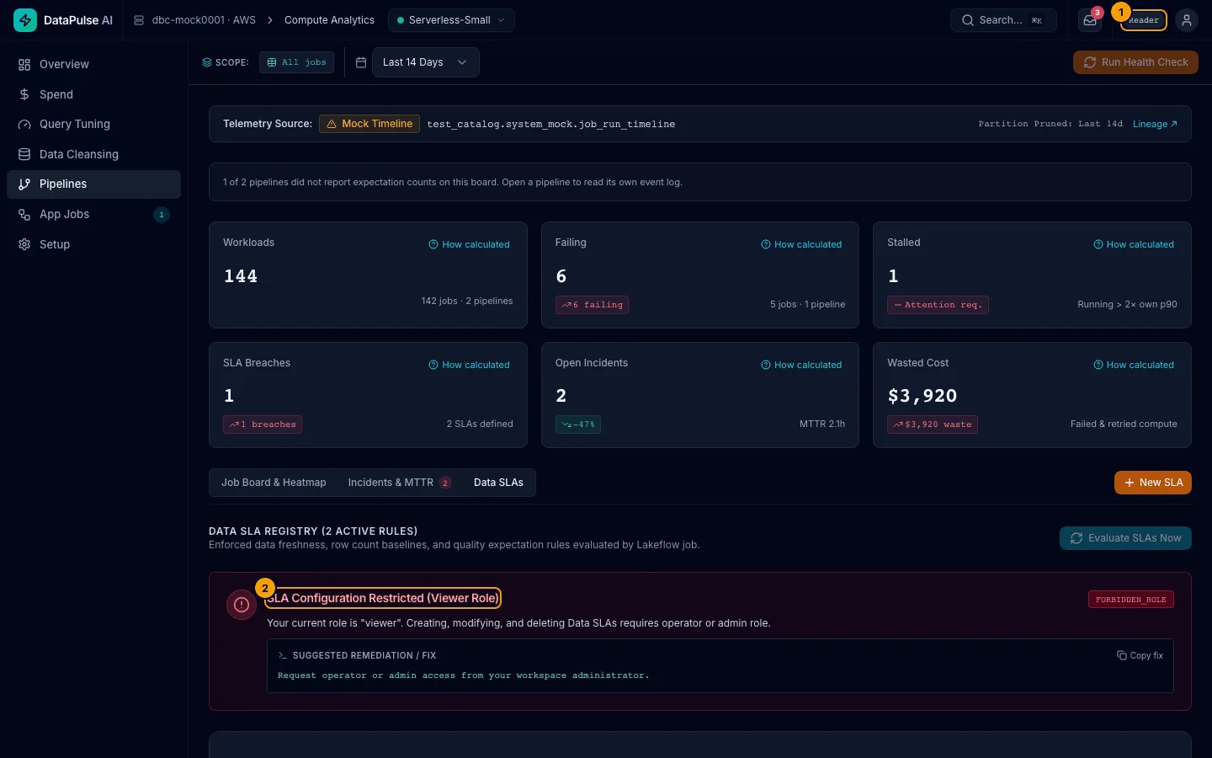
Task: Open How calculated for Workloads
Action: [469, 244]
